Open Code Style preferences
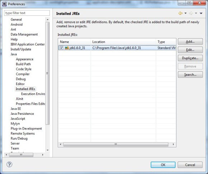The width and height of the screenshot is (208, 174). click(x=24, y=69)
